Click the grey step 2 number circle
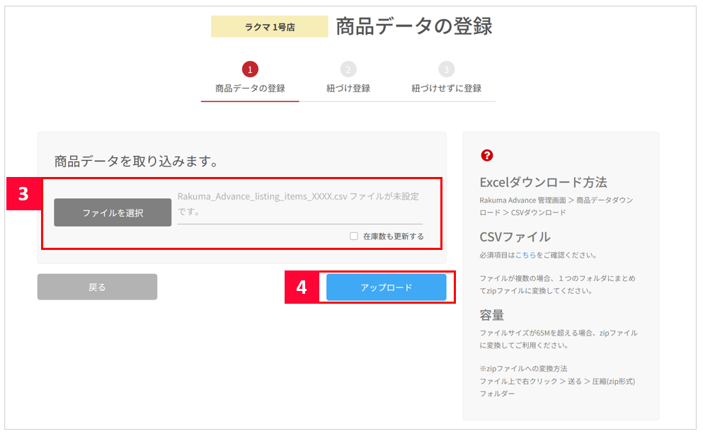703x434 pixels. click(x=348, y=69)
